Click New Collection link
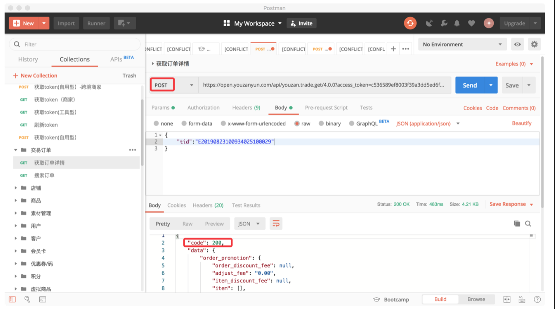Viewport: 555px width, 309px height. [35, 76]
